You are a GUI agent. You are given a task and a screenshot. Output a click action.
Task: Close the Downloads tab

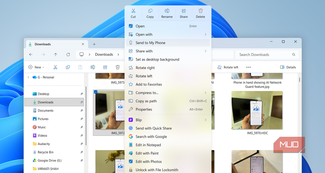click(83, 44)
